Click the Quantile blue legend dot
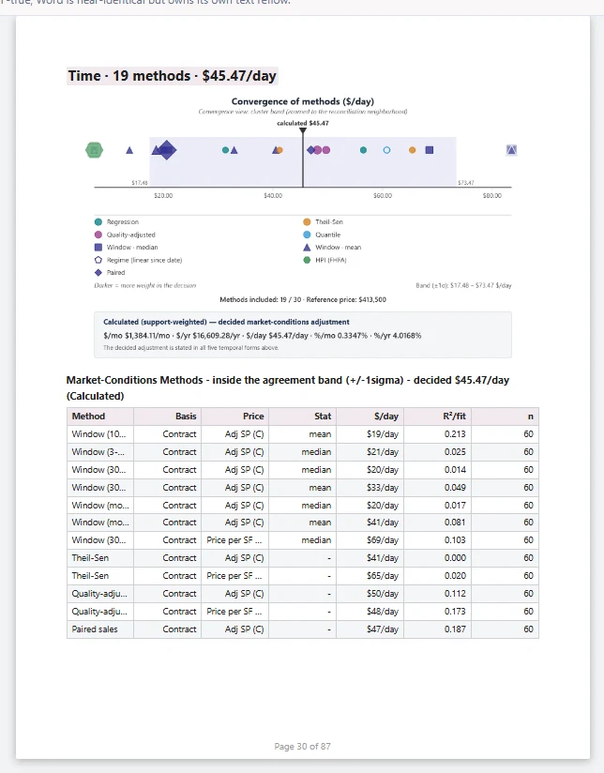 [x=307, y=235]
